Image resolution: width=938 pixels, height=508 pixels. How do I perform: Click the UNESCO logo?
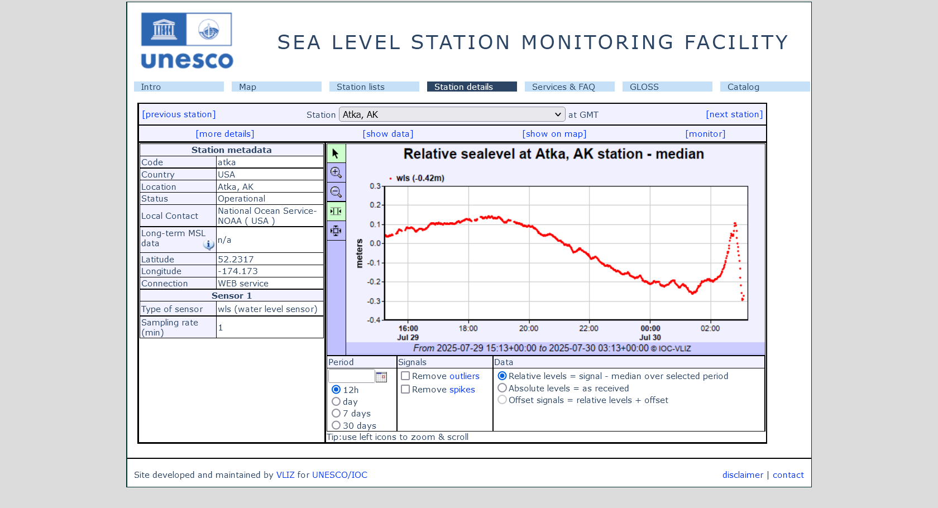[x=186, y=41]
